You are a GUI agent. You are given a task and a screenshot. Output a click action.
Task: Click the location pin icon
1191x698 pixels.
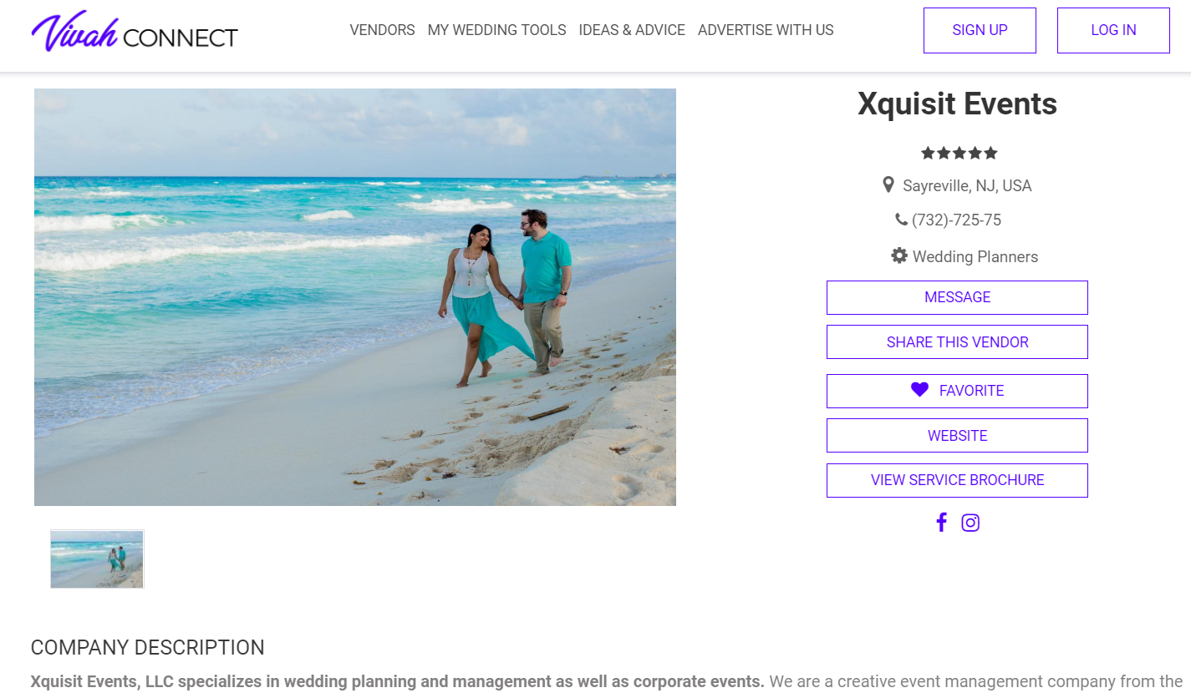pos(888,185)
